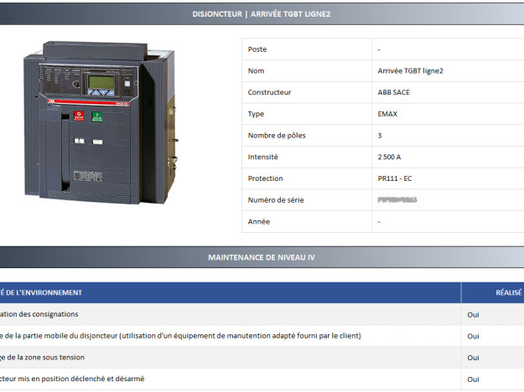Screen dimensions: 524x392
Task: Select the 'EMAX' type cell
Action: [x=387, y=114]
